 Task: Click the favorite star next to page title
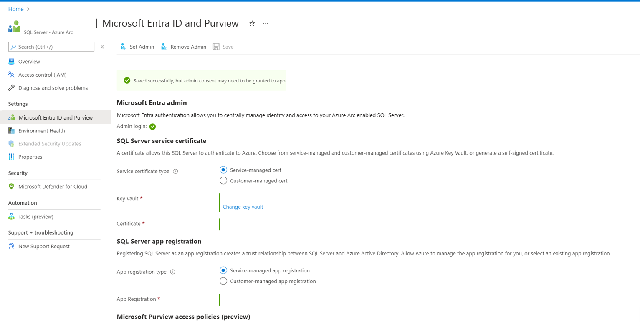click(x=252, y=24)
